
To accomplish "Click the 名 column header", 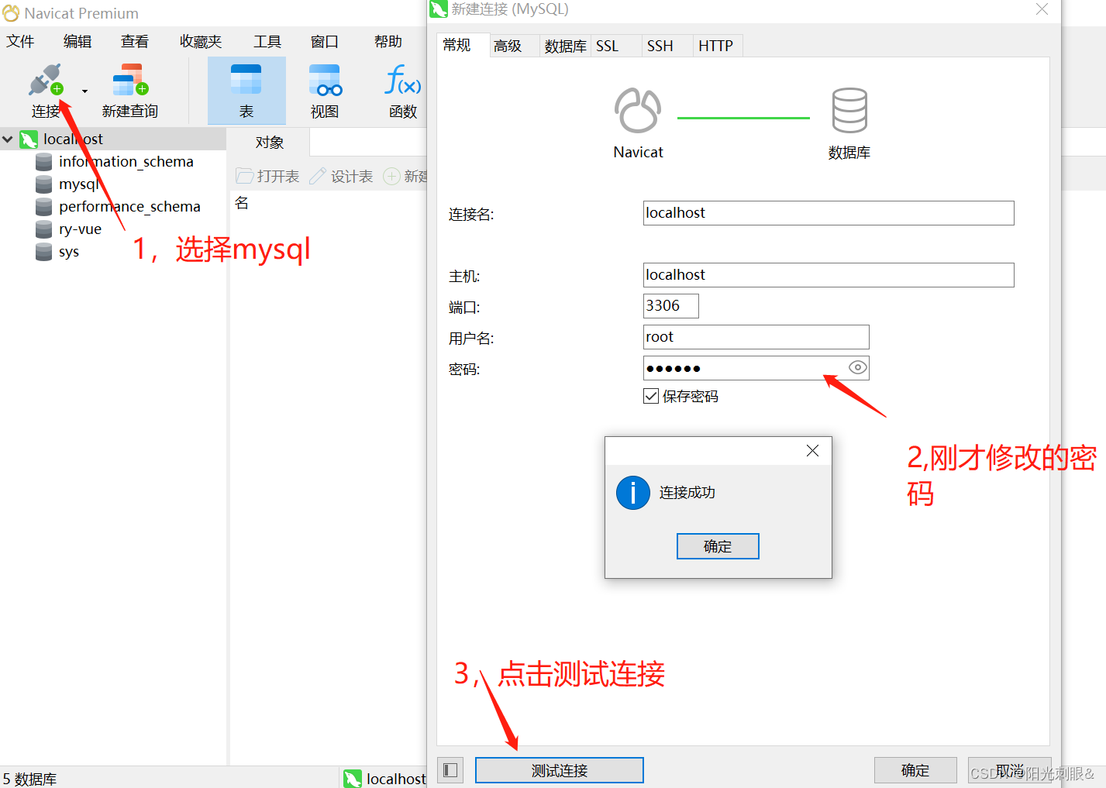I will (x=242, y=203).
